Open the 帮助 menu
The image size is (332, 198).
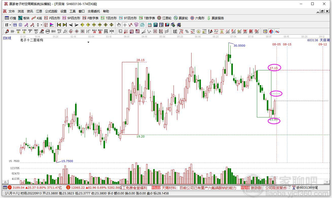106,11
